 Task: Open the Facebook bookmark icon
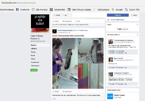pos(17,9)
